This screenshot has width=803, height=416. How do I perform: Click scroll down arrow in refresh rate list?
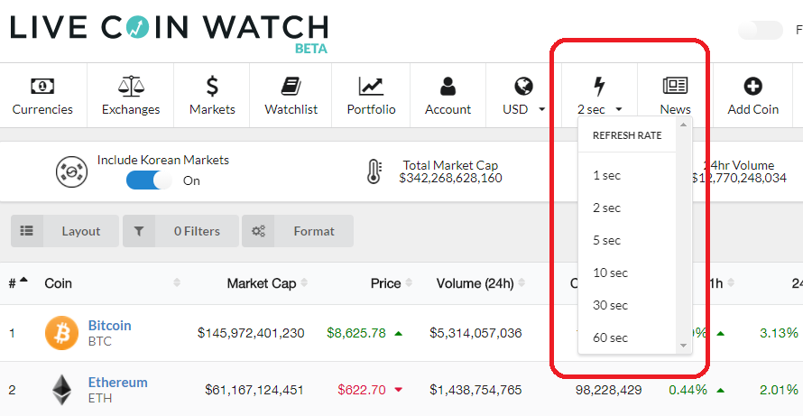683,346
